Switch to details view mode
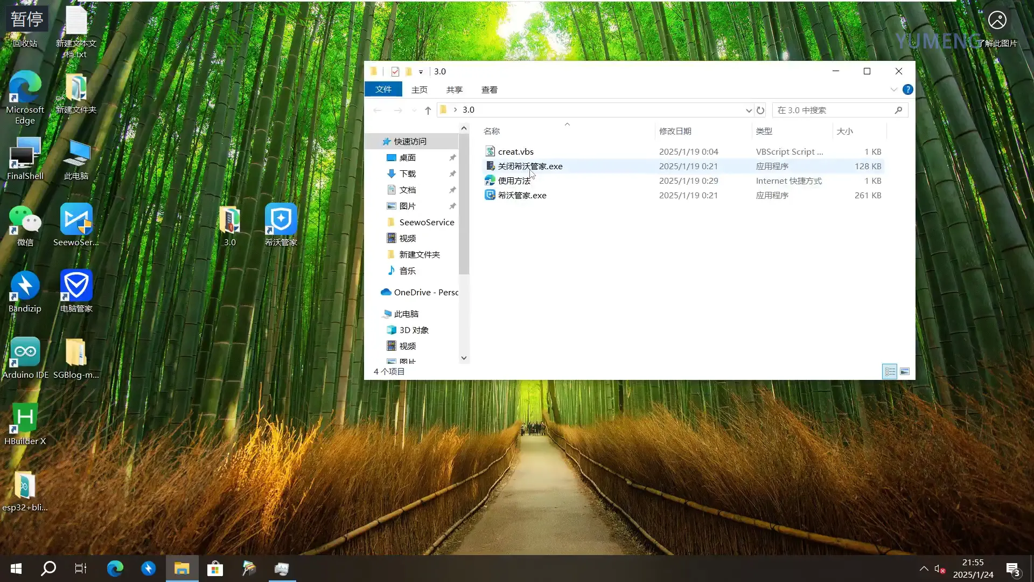This screenshot has height=582, width=1034. pyautogui.click(x=890, y=372)
